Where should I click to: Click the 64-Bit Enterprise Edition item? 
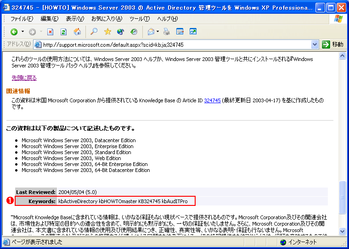pyautogui.click(x=84, y=164)
